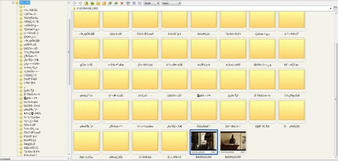Switch to thumbnail view mode icon
Screen dimensions: 338x161
tap(128, 3)
